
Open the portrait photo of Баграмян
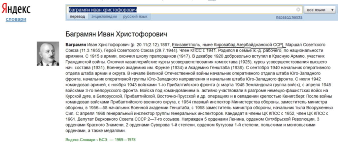(48, 54)
